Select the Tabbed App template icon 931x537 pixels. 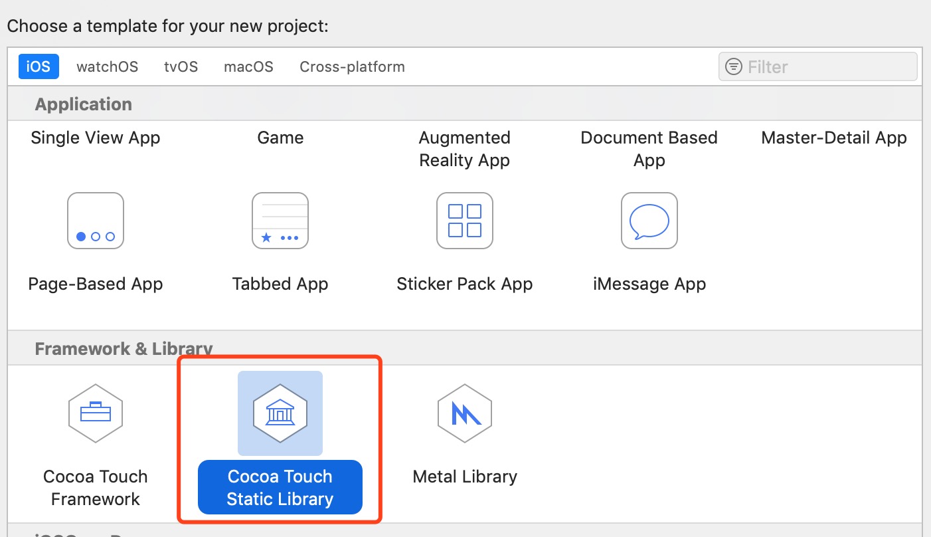click(280, 221)
